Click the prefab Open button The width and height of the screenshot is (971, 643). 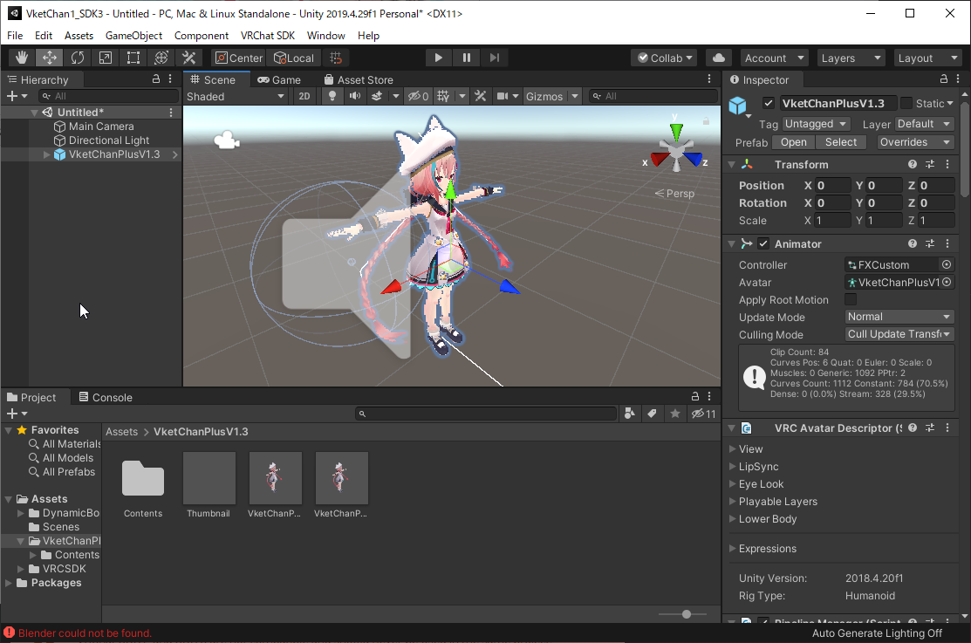point(794,142)
